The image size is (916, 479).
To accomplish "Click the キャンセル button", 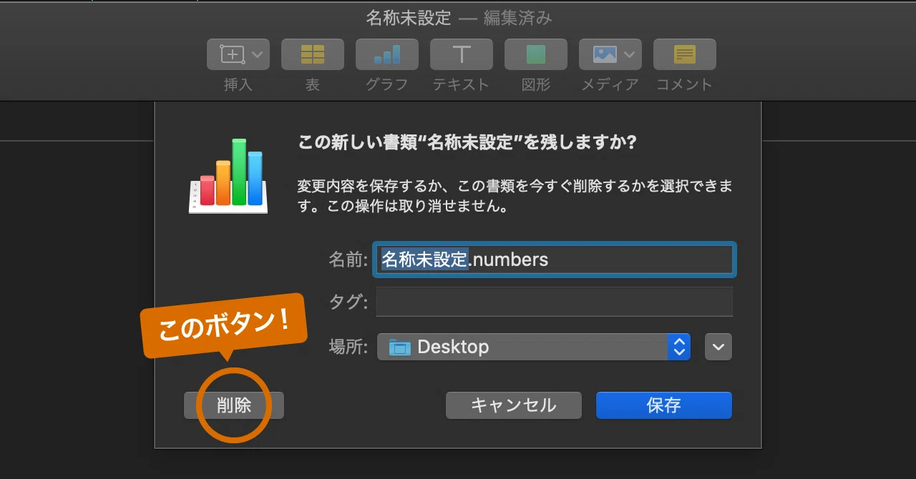I will 513,405.
